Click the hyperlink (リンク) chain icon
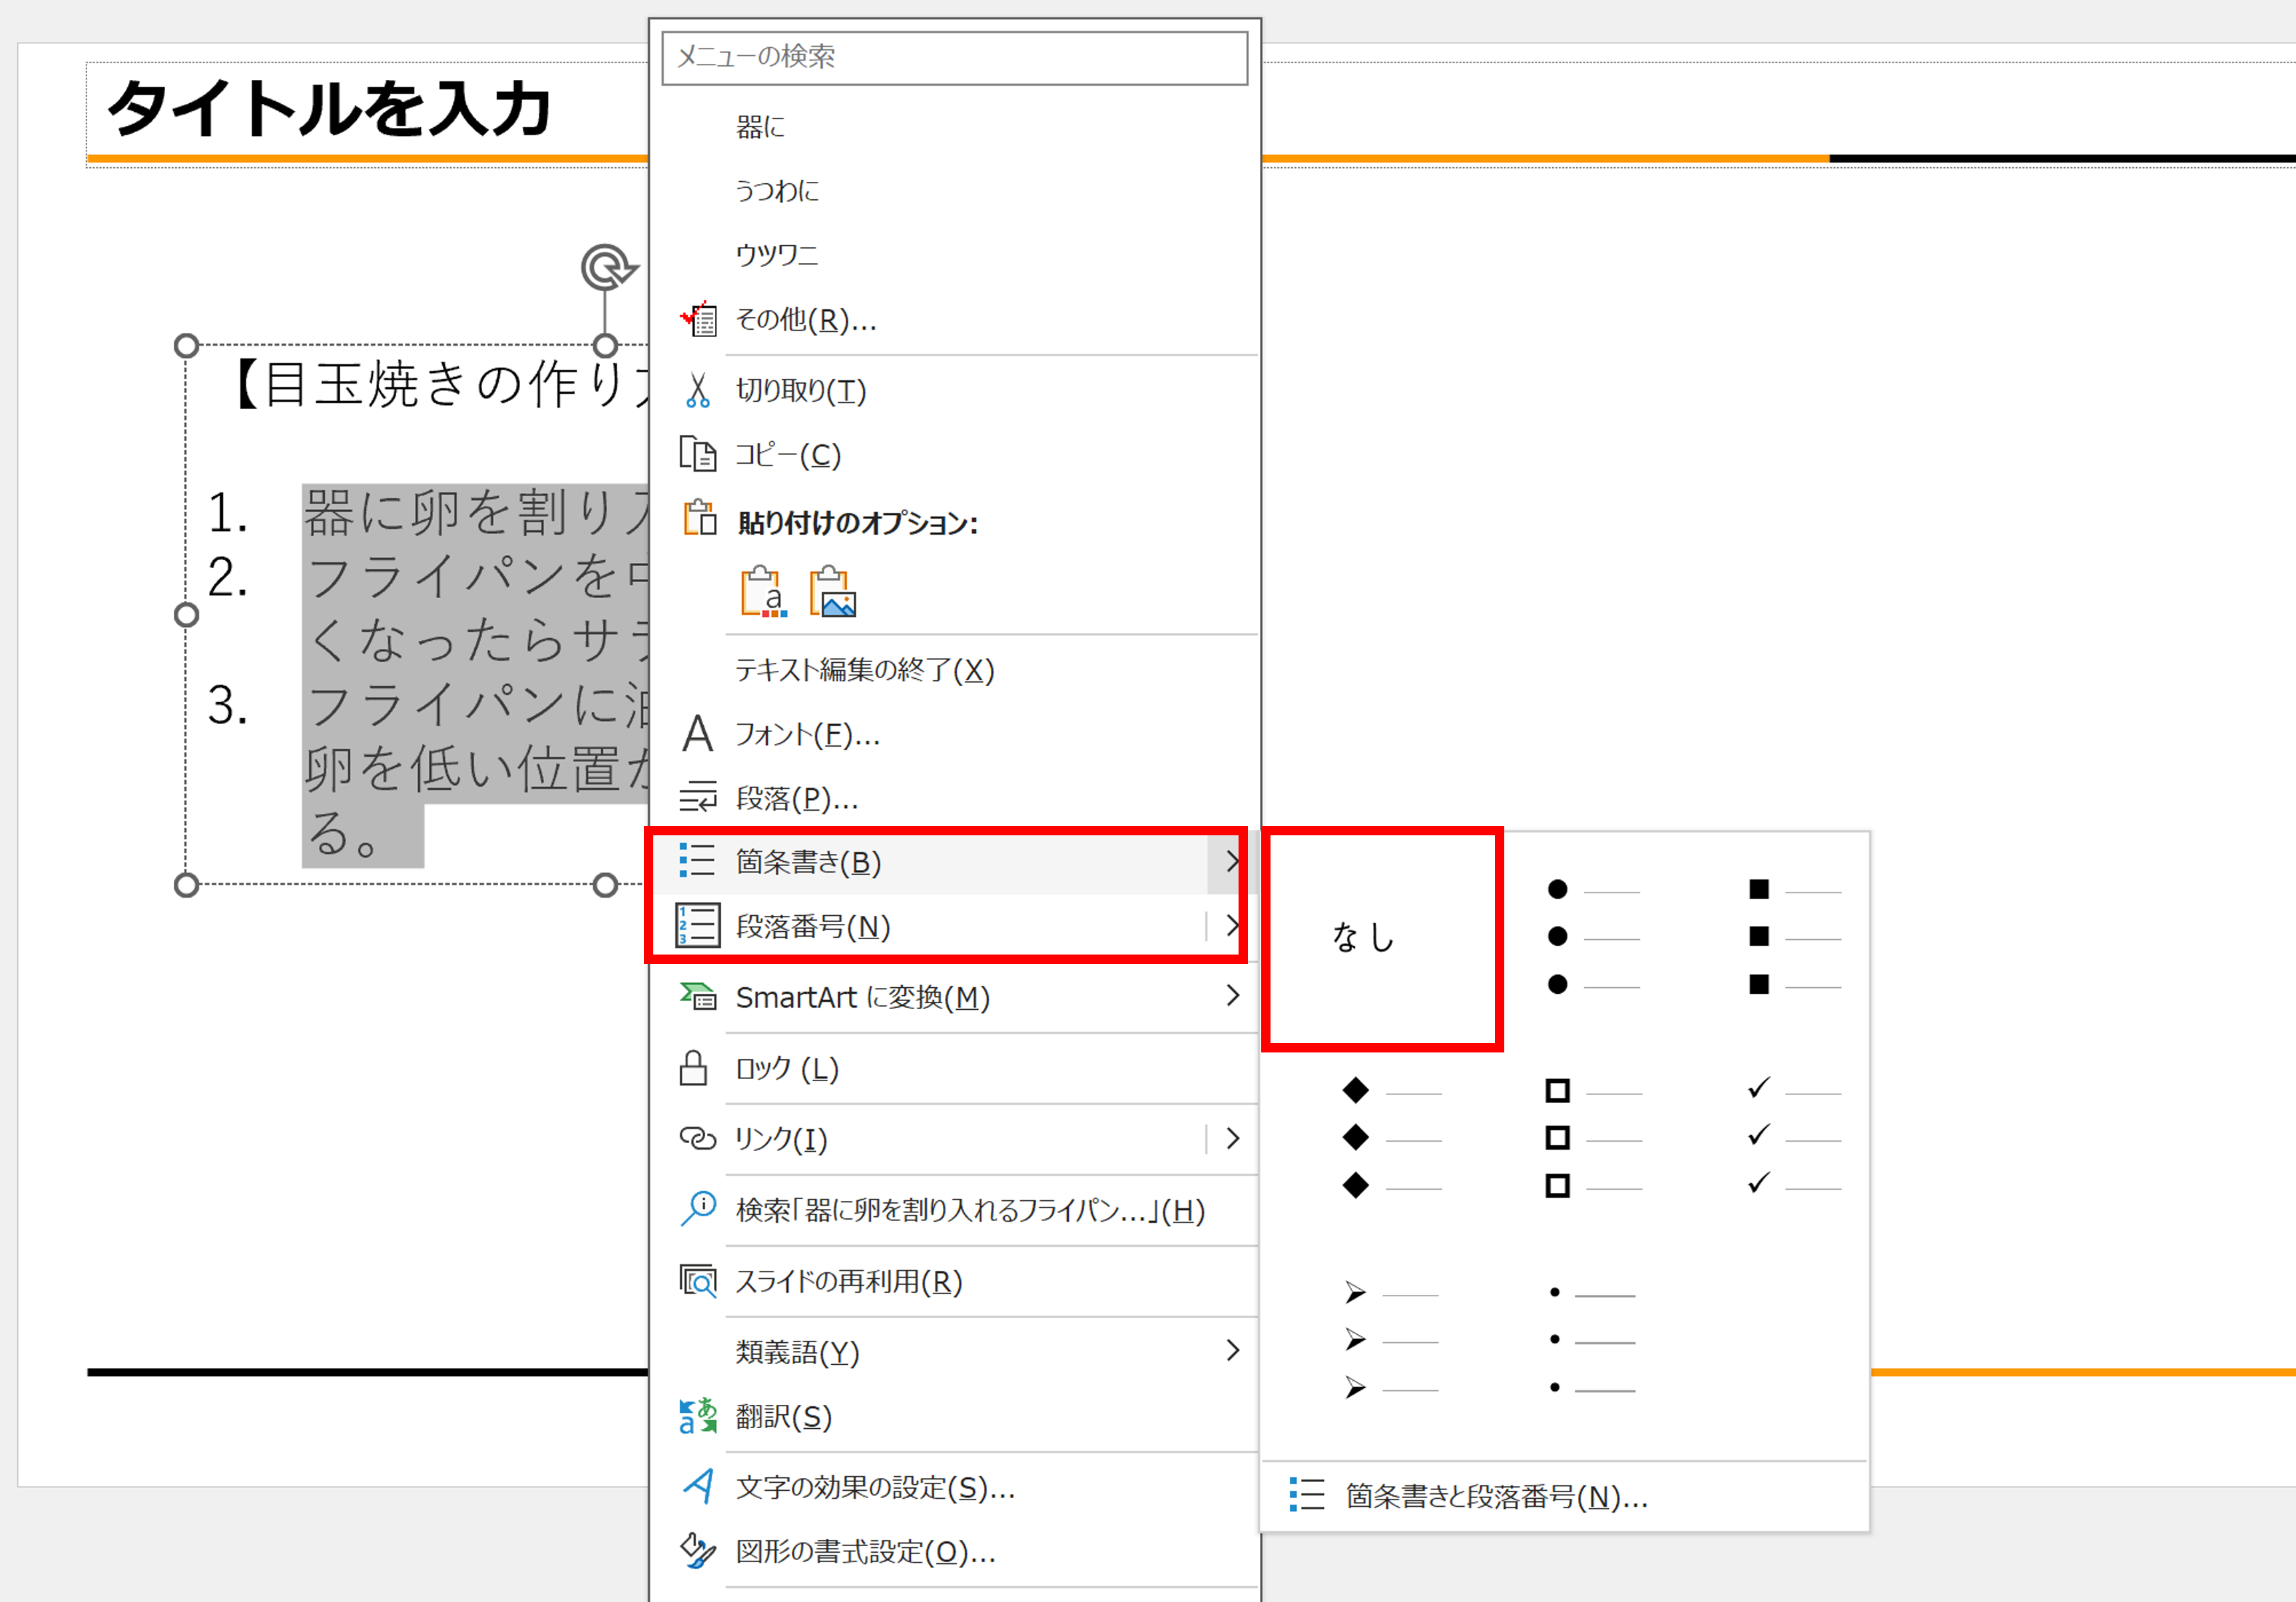 697,1138
